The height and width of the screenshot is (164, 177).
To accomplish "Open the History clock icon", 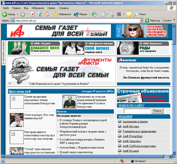I will (x=94, y=14).
